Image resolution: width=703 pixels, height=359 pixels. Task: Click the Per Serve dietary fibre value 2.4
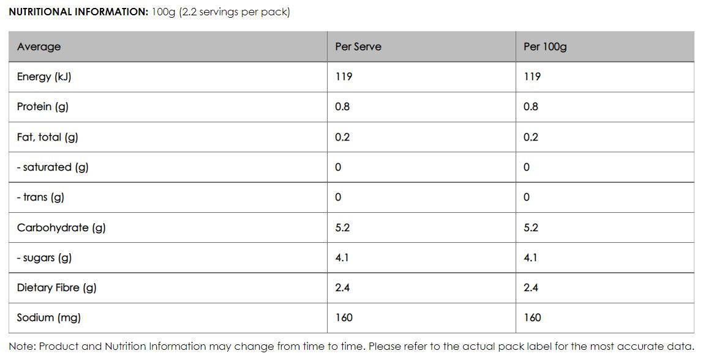pos(342,287)
